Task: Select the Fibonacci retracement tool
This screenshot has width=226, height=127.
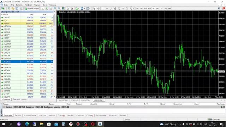Action: [x=119, y=8]
